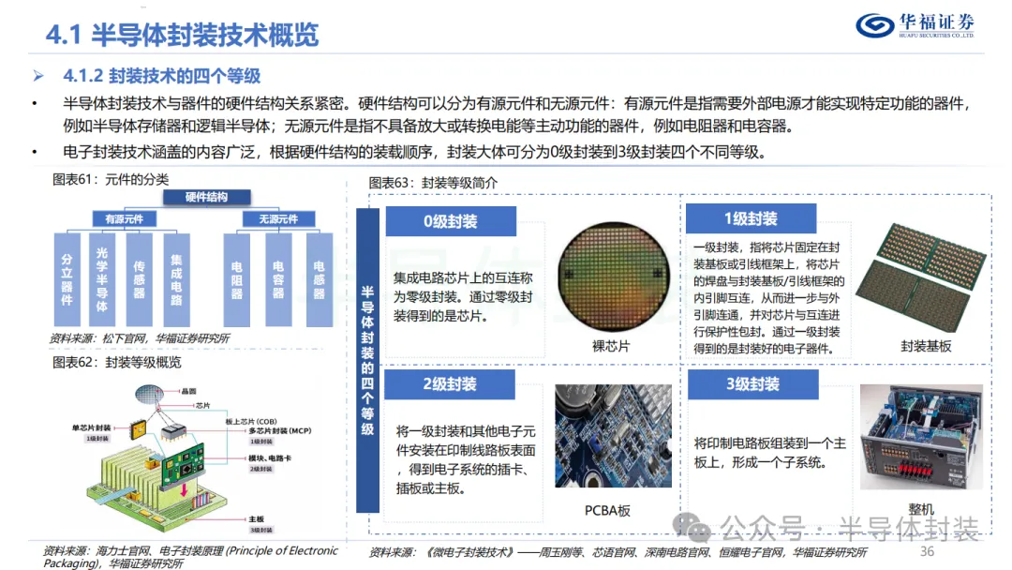Image resolution: width=1012 pixels, height=570 pixels.
Task: Click the source note mentioning Principle of Electronic Packaging
Action: 190,557
